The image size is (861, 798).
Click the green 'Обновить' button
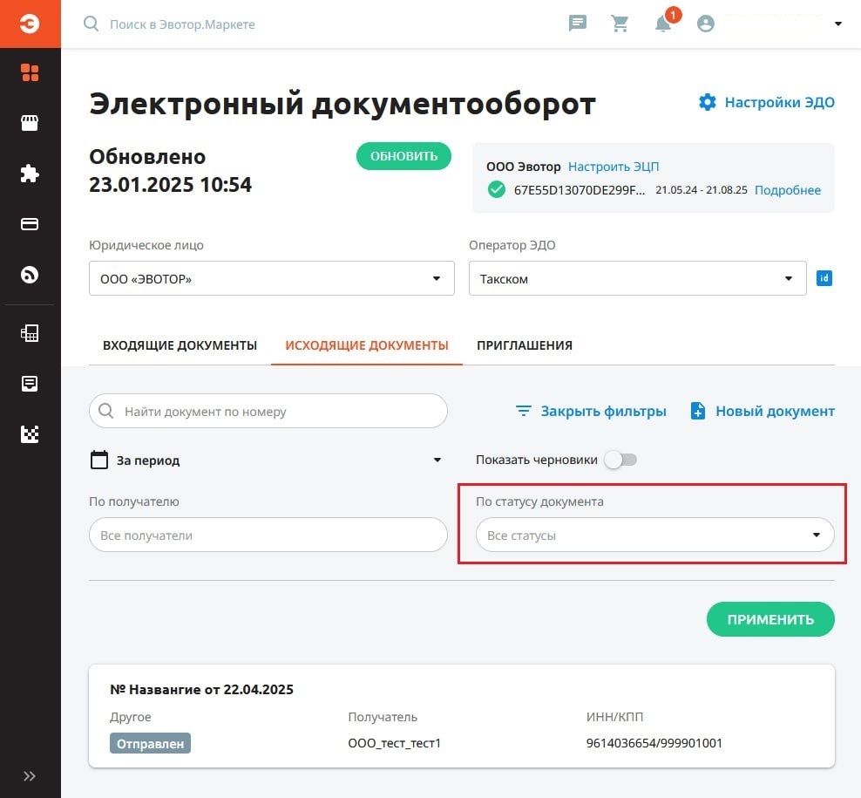pyautogui.click(x=403, y=156)
